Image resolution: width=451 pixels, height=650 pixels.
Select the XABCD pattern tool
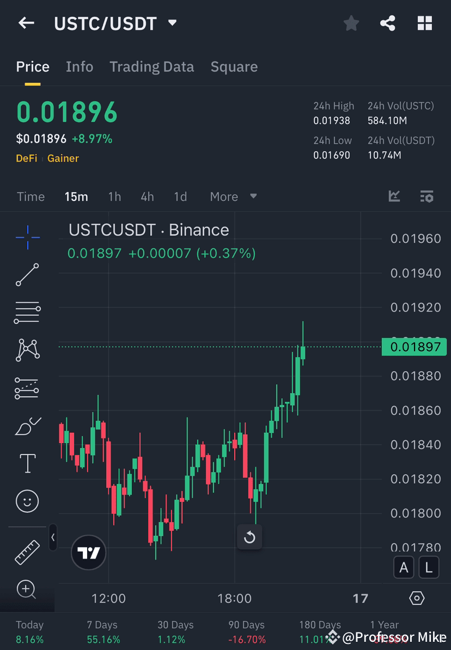pyautogui.click(x=27, y=350)
